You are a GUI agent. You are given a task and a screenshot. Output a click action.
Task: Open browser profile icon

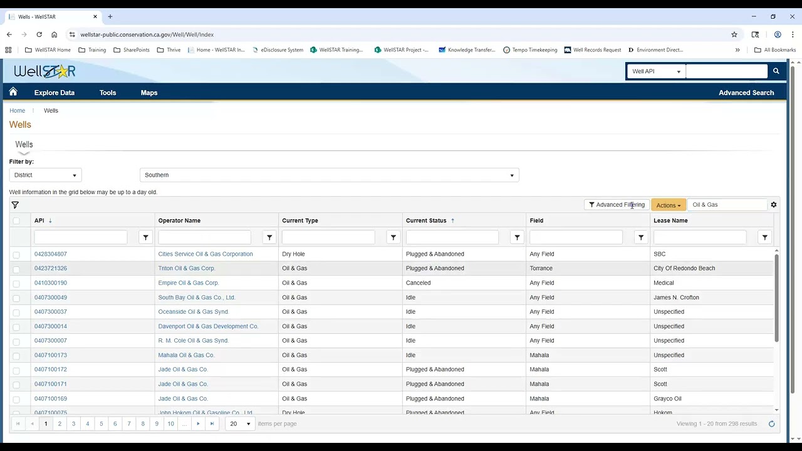click(778, 34)
